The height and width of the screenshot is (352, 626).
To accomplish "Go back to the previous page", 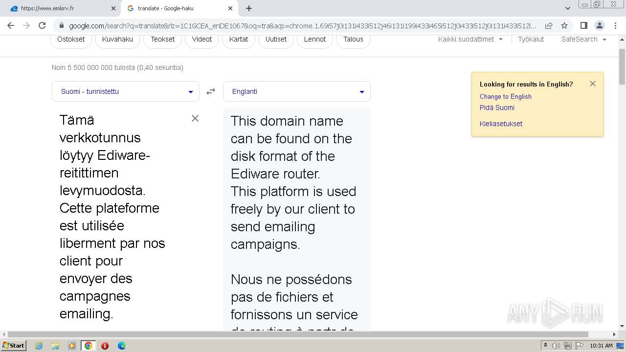I will coord(11,25).
